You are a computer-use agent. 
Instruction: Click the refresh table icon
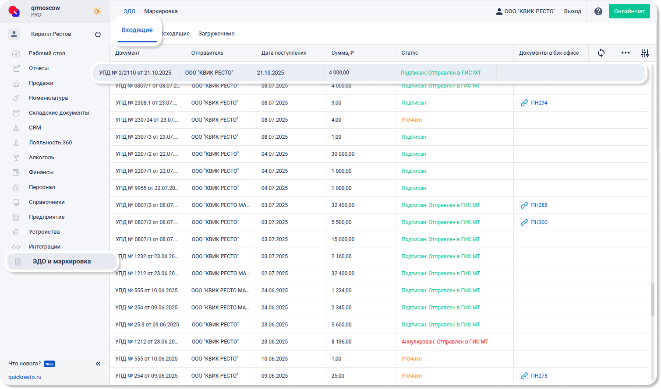[x=601, y=53]
